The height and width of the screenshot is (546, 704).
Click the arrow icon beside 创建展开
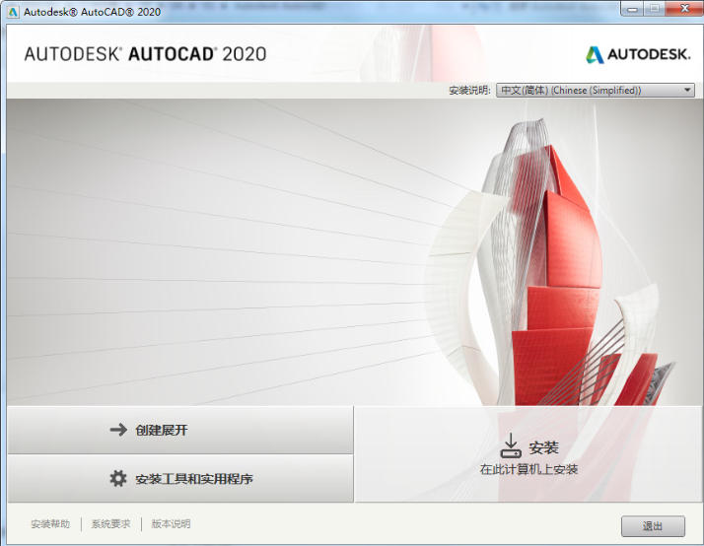(x=118, y=430)
